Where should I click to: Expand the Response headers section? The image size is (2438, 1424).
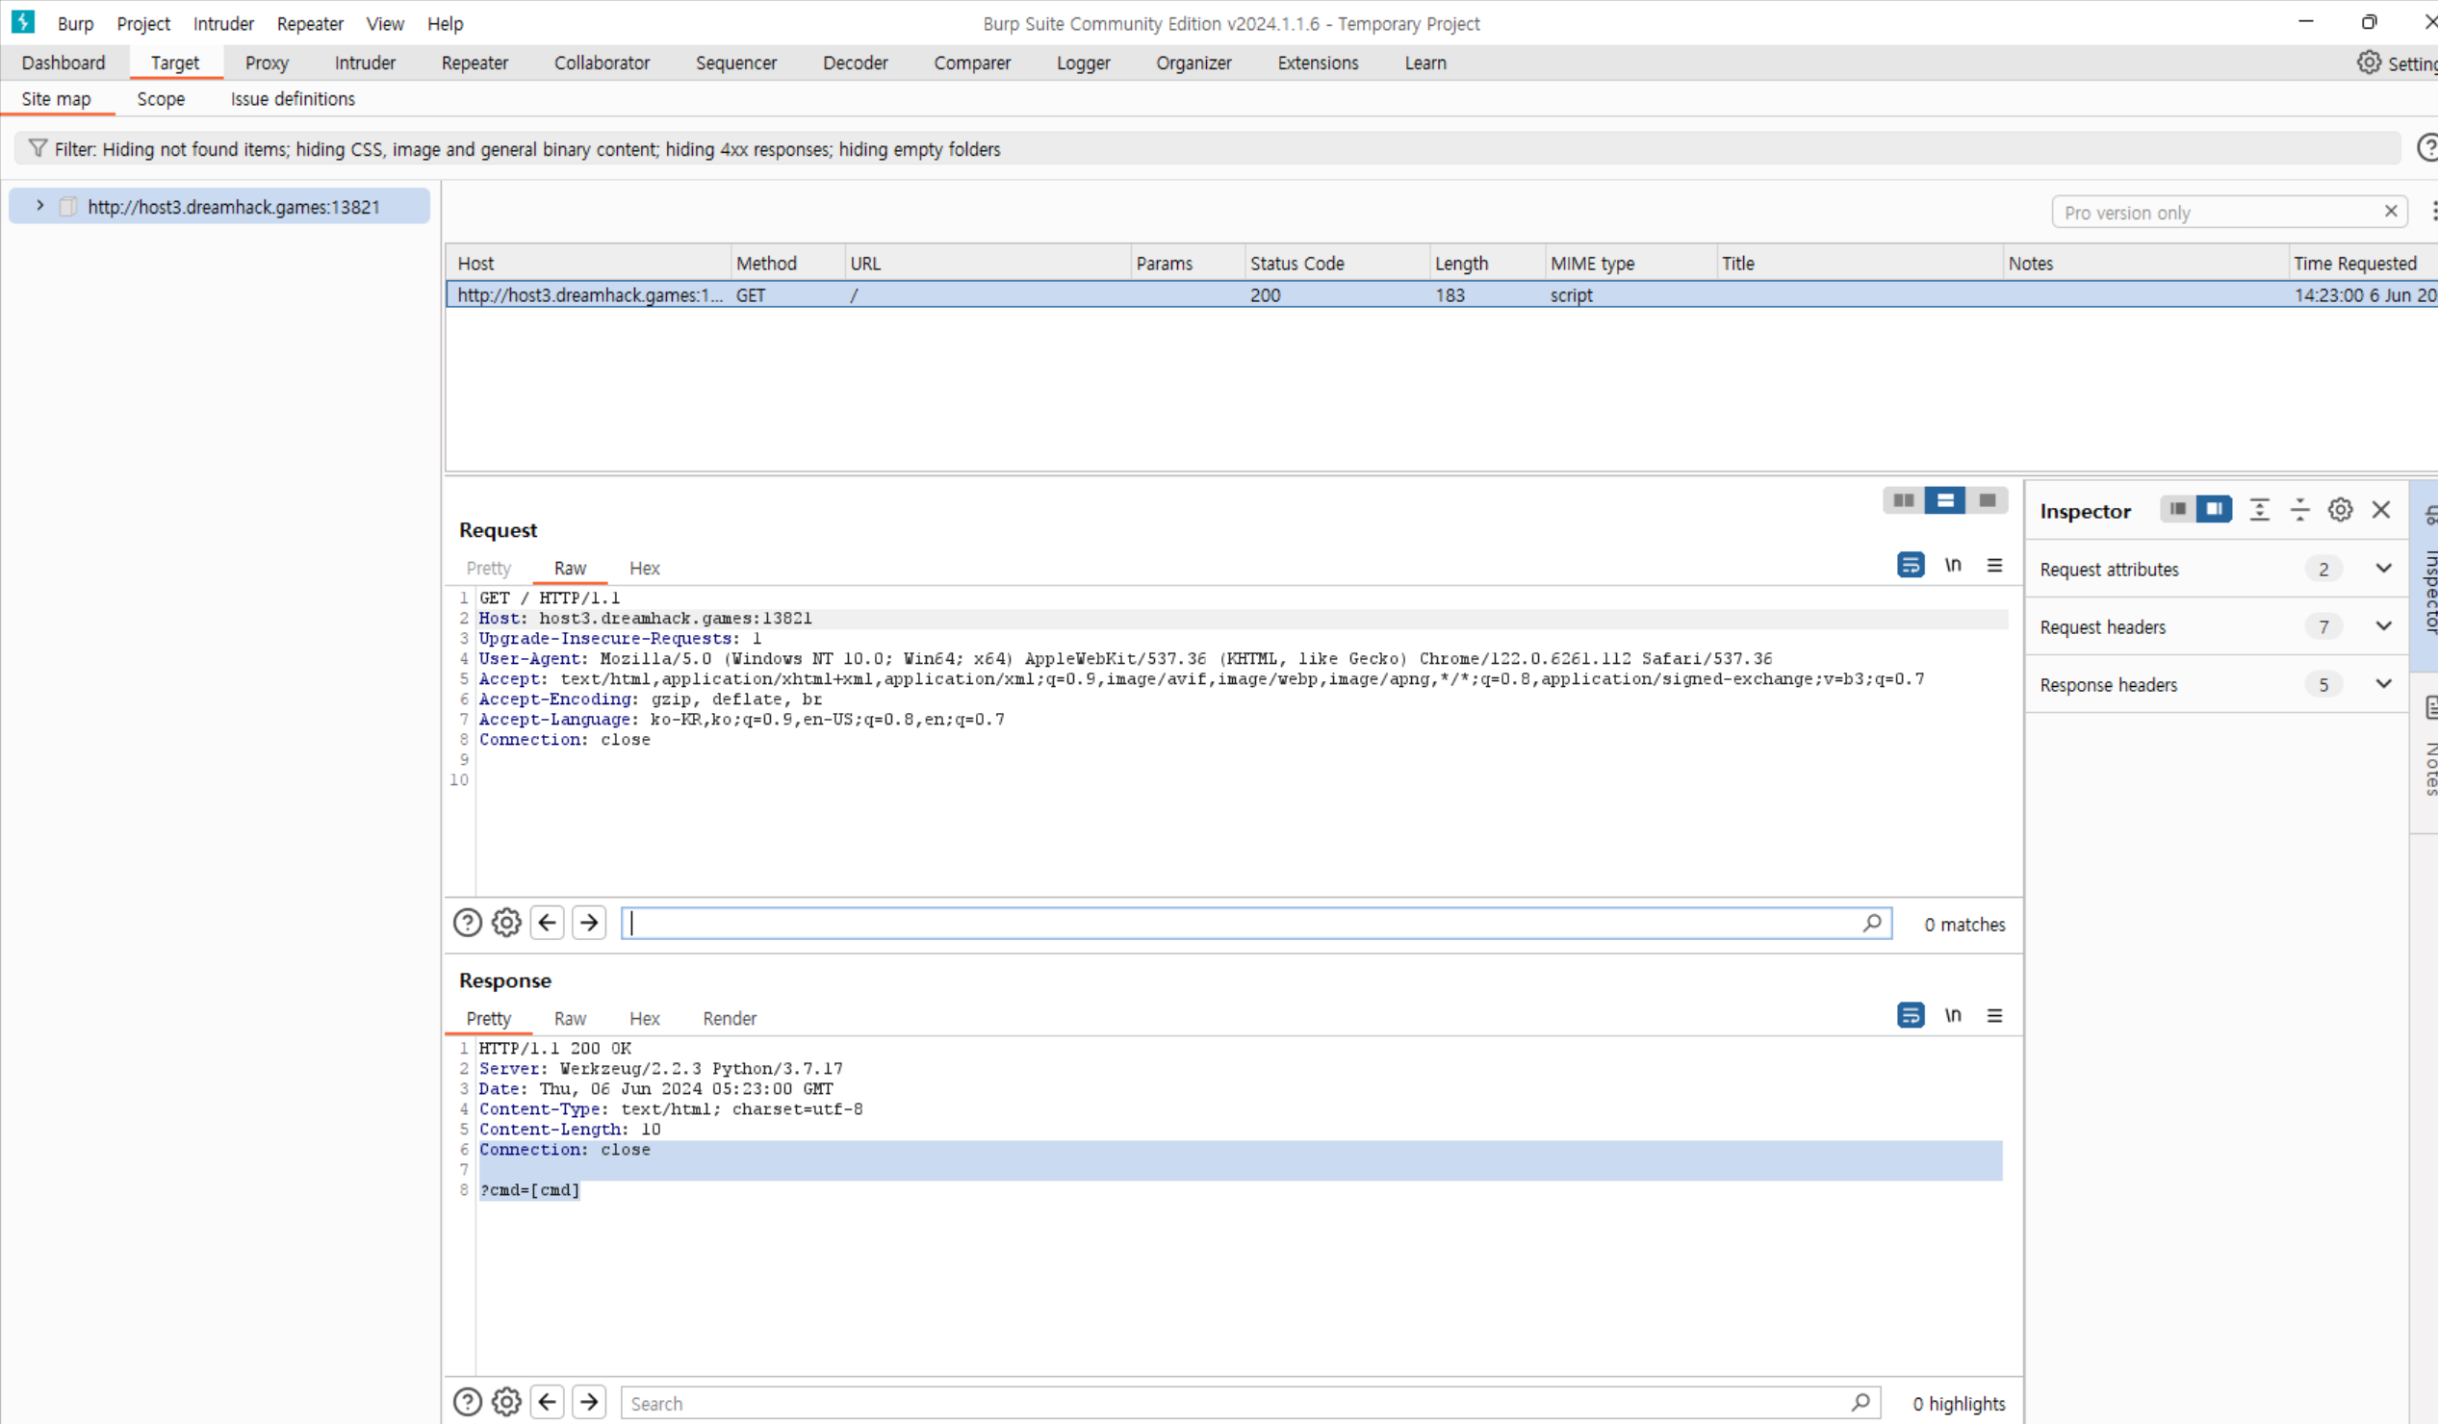click(2383, 684)
